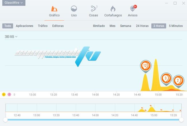Viewport: 187px width, 126px height.
Task: Open the Uso usage view
Action: pos(74,11)
